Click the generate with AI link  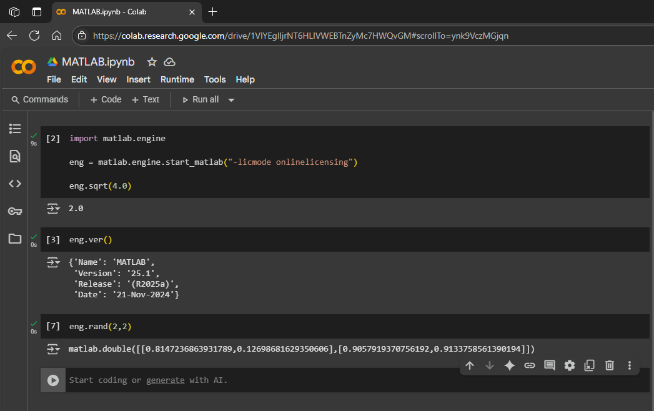pyautogui.click(x=165, y=380)
